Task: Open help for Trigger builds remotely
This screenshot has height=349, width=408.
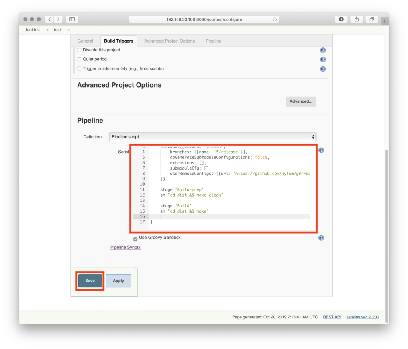Action: pyautogui.click(x=323, y=69)
